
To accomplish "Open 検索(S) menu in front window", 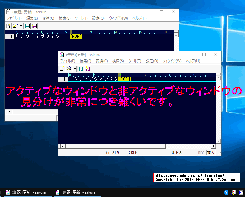I will click(x=118, y=61).
